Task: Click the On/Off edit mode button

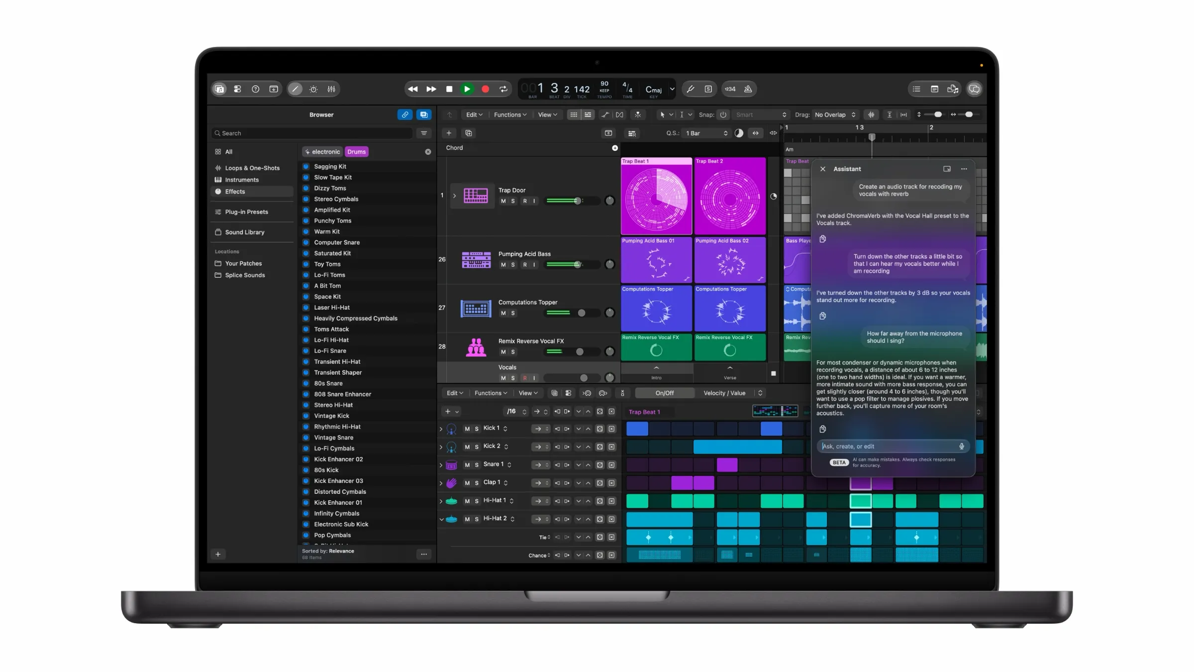Action: click(664, 393)
